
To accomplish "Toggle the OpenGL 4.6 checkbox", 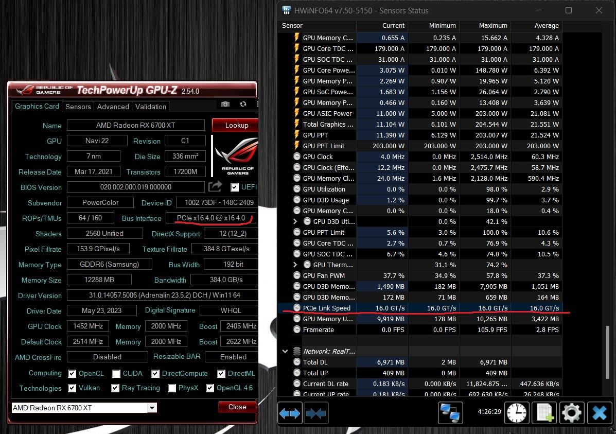I will 210,388.
